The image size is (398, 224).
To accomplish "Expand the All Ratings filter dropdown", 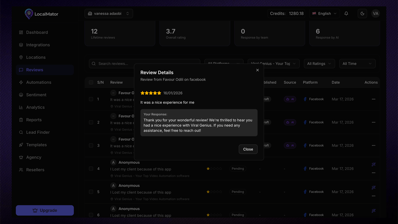I will [319, 64].
